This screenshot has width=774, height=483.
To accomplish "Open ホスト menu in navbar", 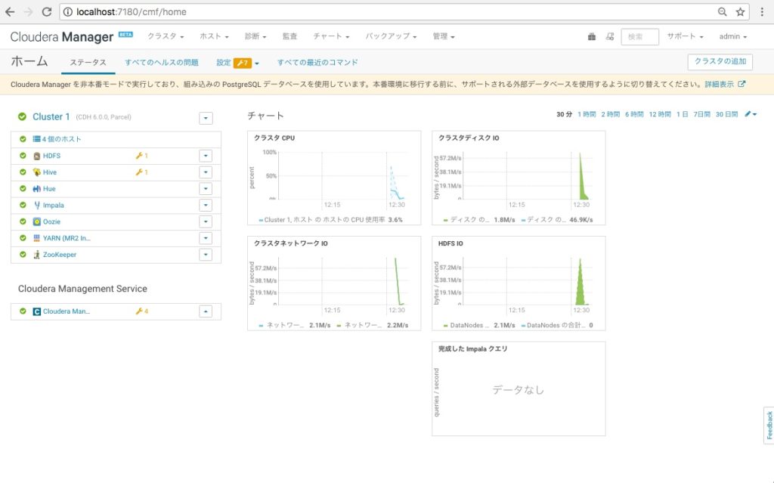I will [214, 36].
